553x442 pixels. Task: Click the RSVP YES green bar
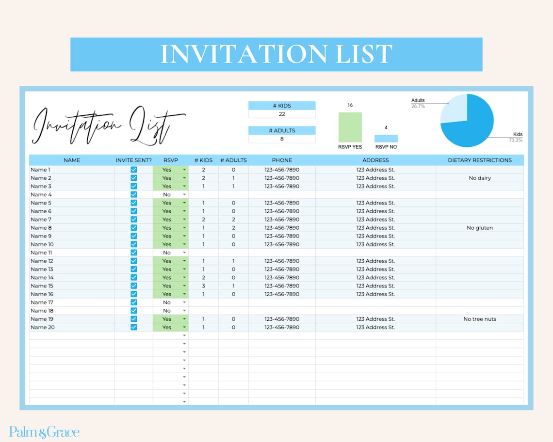(x=350, y=128)
